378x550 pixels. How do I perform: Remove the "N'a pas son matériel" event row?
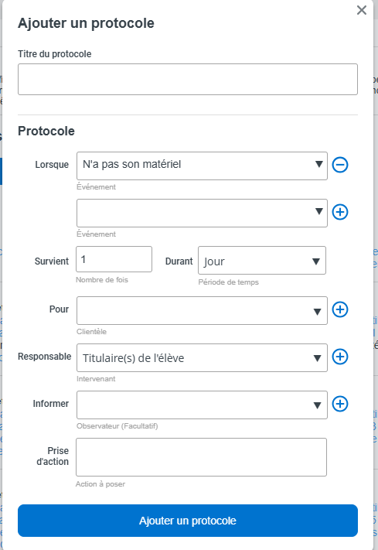[340, 165]
